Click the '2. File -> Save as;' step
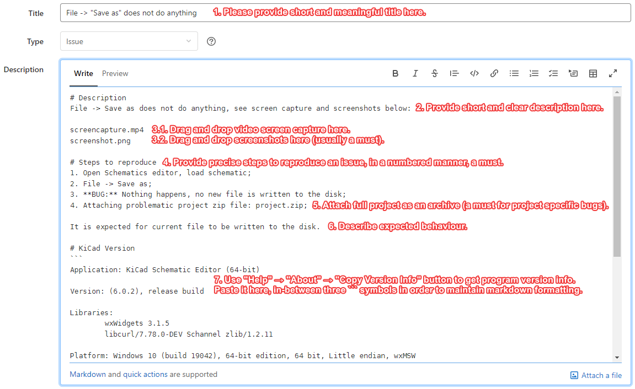This screenshot has width=635, height=389. point(110,183)
